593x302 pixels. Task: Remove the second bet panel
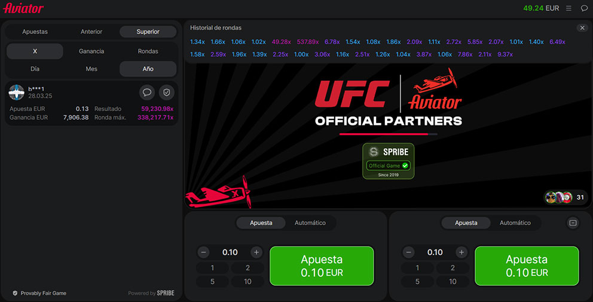click(573, 223)
